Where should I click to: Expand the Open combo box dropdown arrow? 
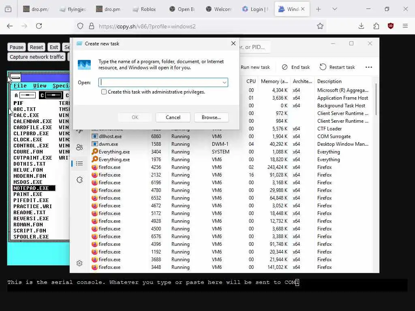tap(225, 83)
